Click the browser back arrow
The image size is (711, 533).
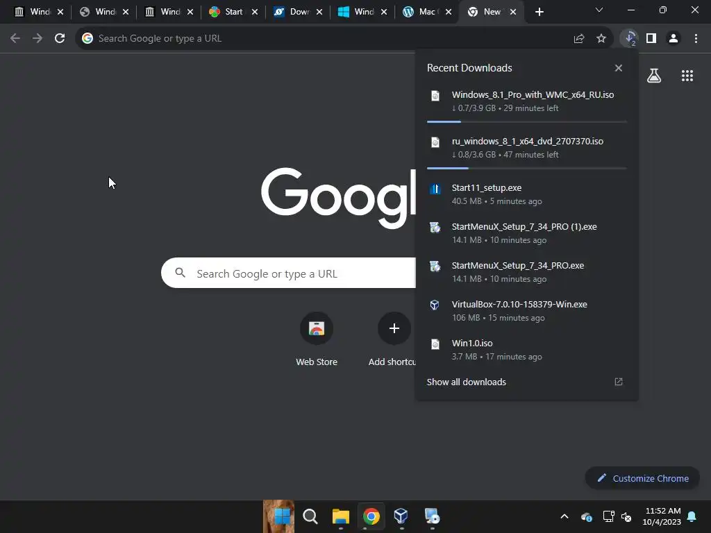[15, 39]
